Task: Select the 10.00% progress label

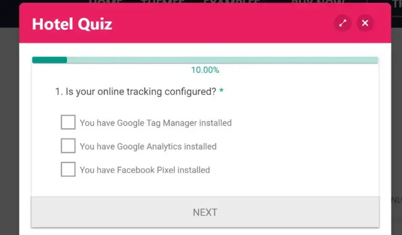Action: coord(205,70)
